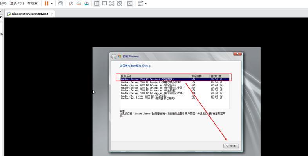Switch to Unity mode icon
Image resolution: width=308 pixels, height=156 pixels.
(120, 4)
